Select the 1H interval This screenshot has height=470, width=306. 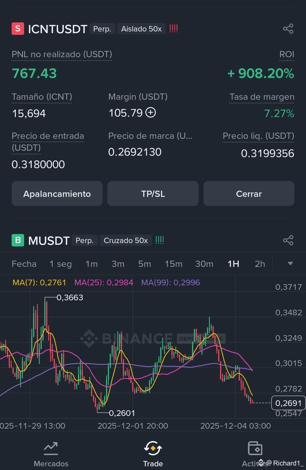pyautogui.click(x=233, y=264)
